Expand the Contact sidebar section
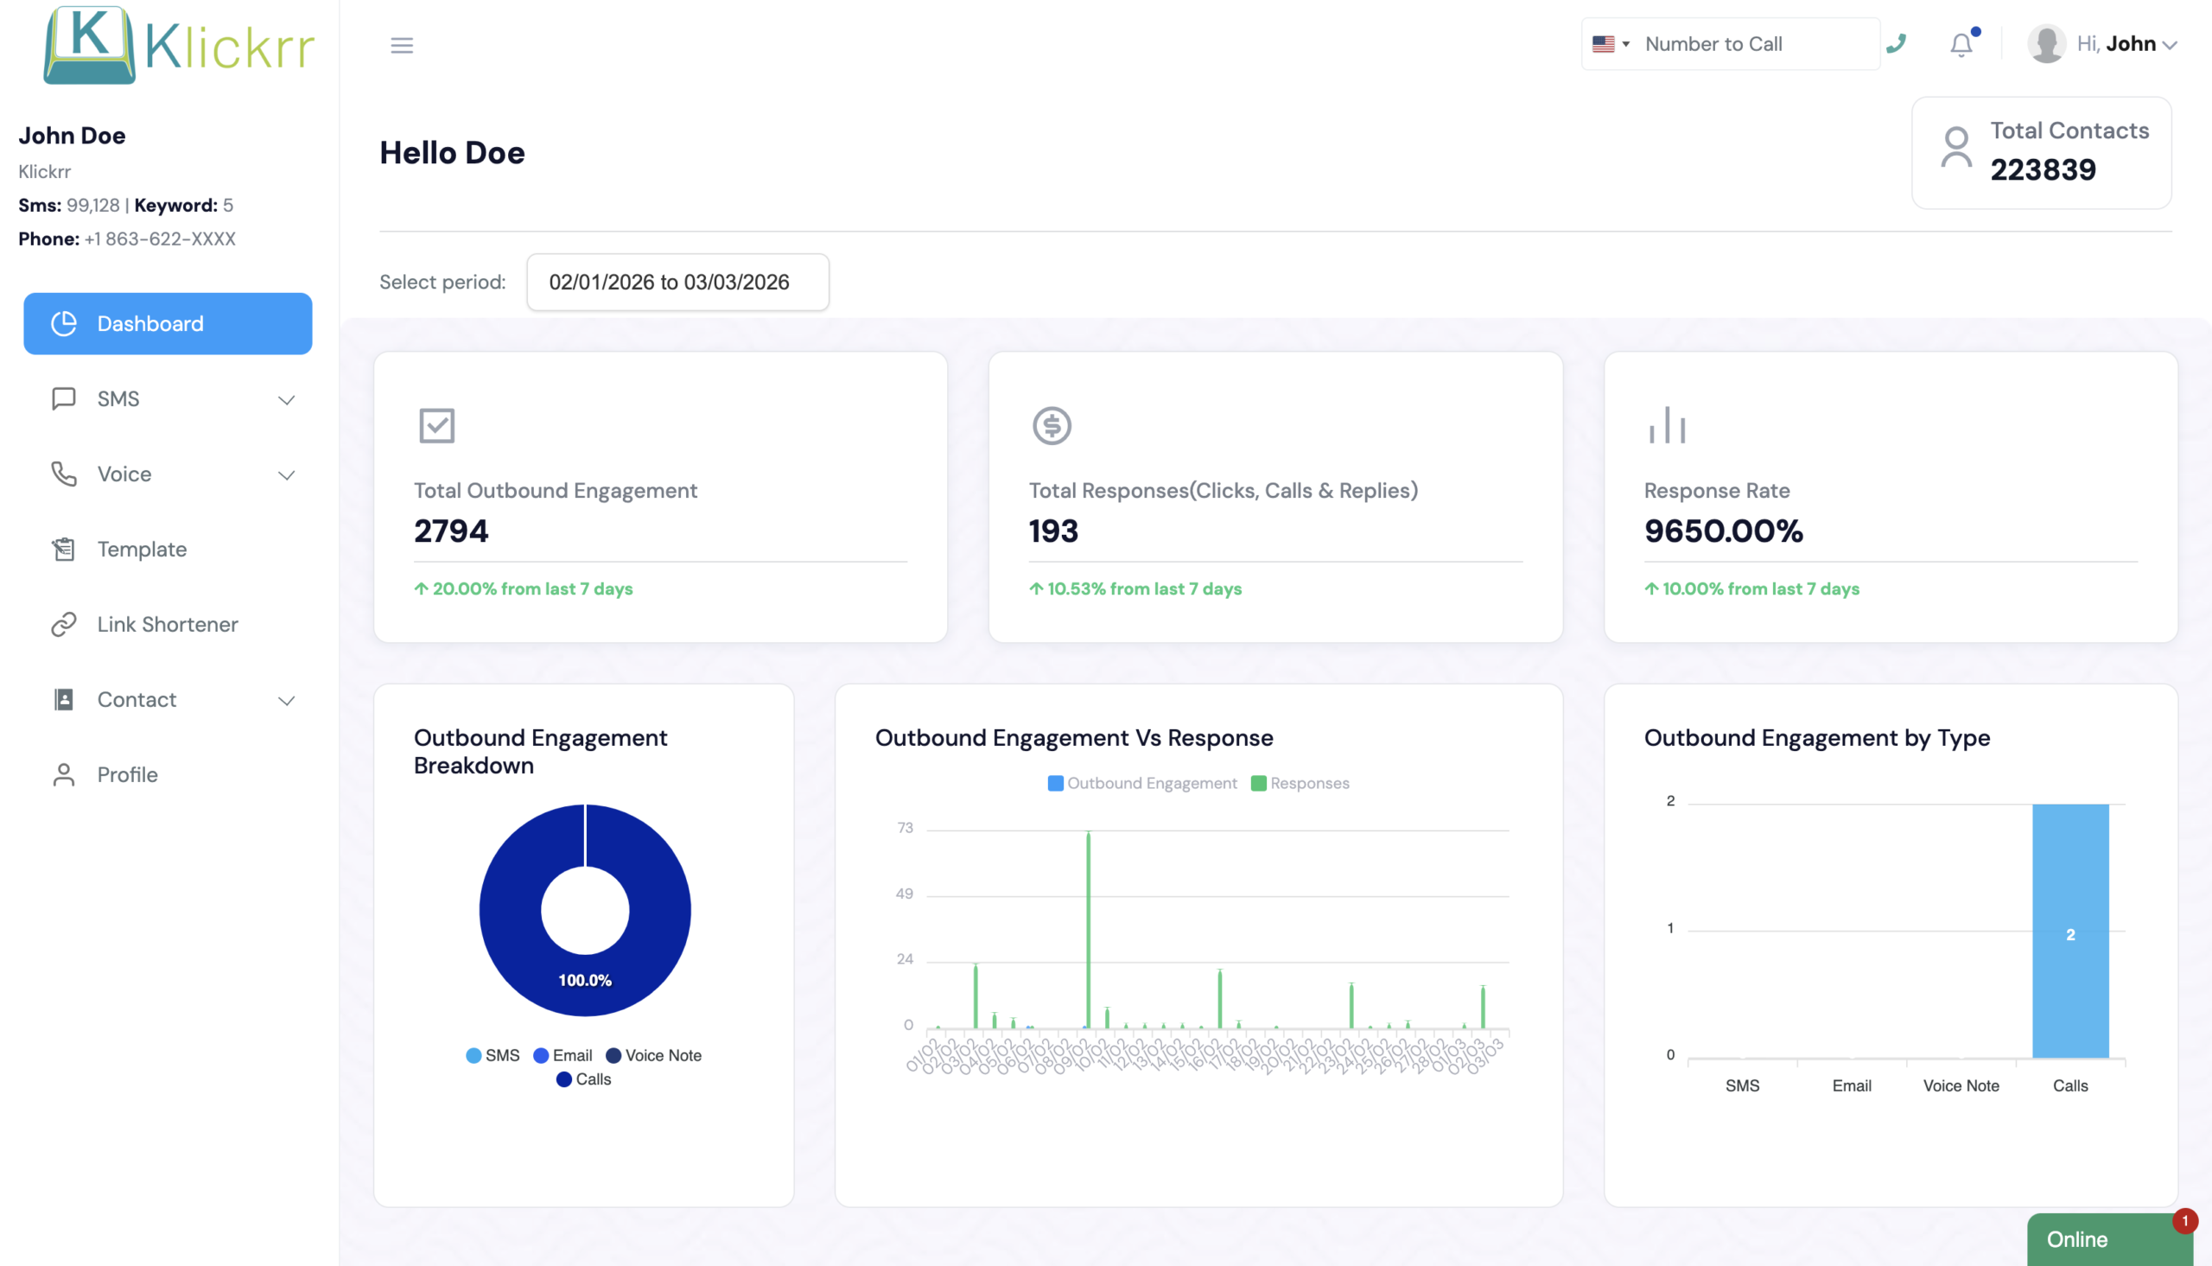The image size is (2212, 1266). pos(287,699)
